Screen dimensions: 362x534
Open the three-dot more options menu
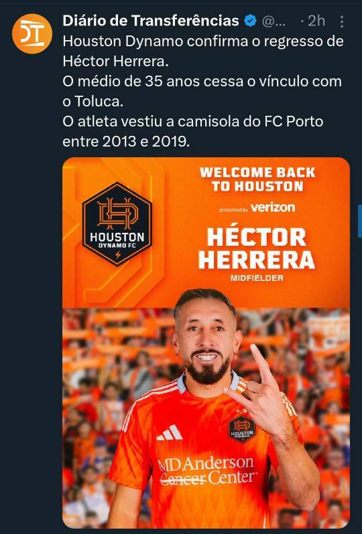point(341,21)
